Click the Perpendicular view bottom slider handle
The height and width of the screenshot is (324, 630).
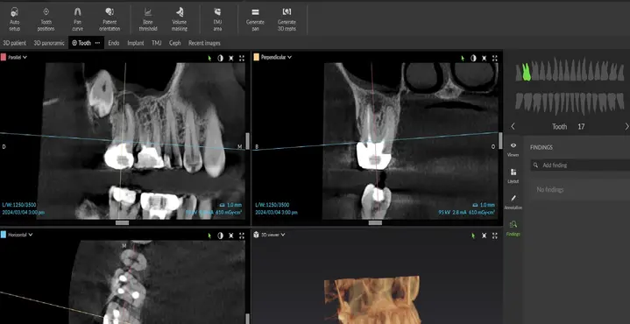pyautogui.click(x=375, y=222)
